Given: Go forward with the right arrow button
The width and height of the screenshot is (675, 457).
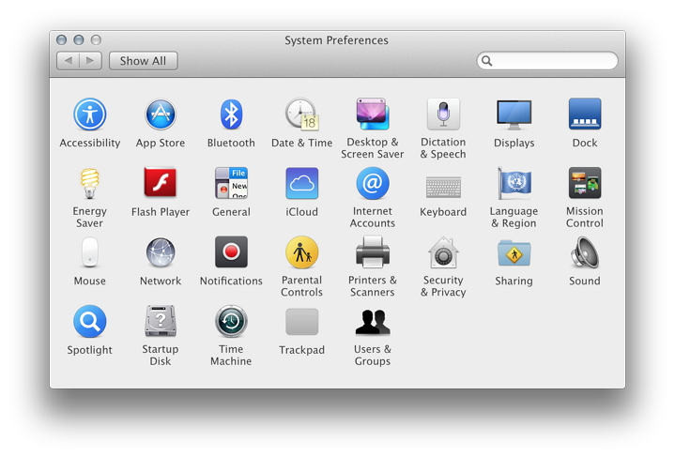Looking at the screenshot, I should [90, 61].
